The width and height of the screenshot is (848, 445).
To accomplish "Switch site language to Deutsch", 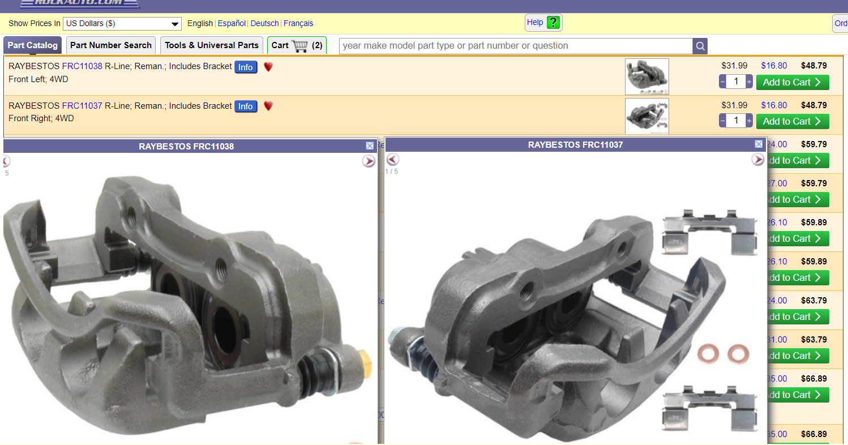I will (264, 23).
